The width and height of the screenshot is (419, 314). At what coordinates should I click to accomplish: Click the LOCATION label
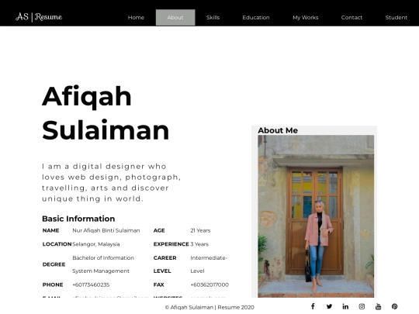[x=57, y=244]
